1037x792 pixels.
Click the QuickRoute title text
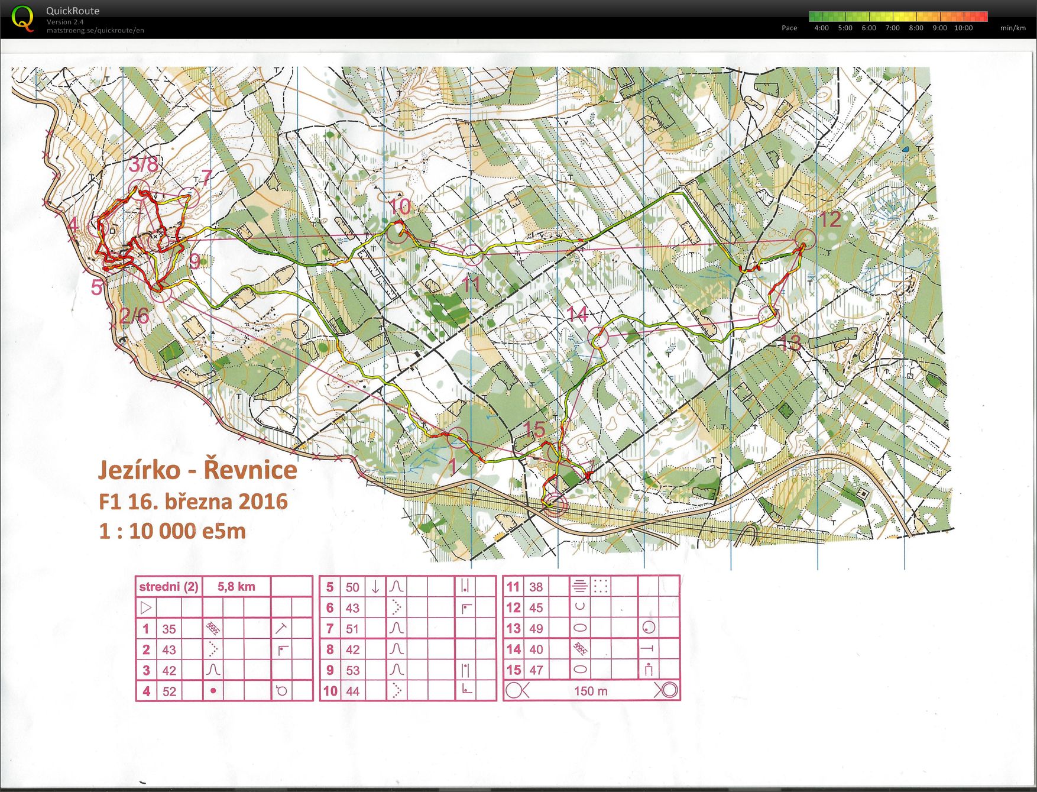click(73, 11)
